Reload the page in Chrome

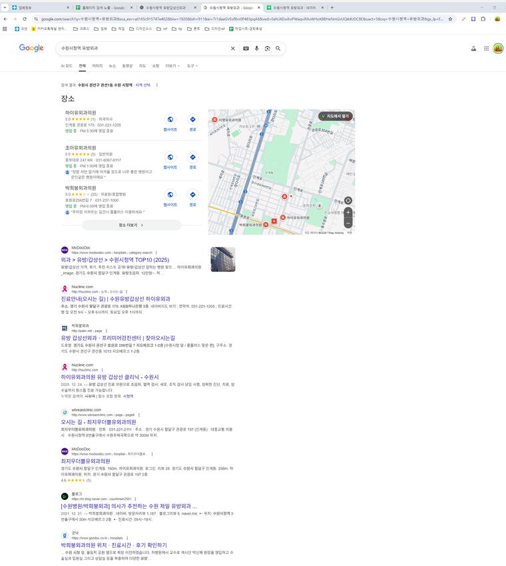pyautogui.click(x=25, y=19)
